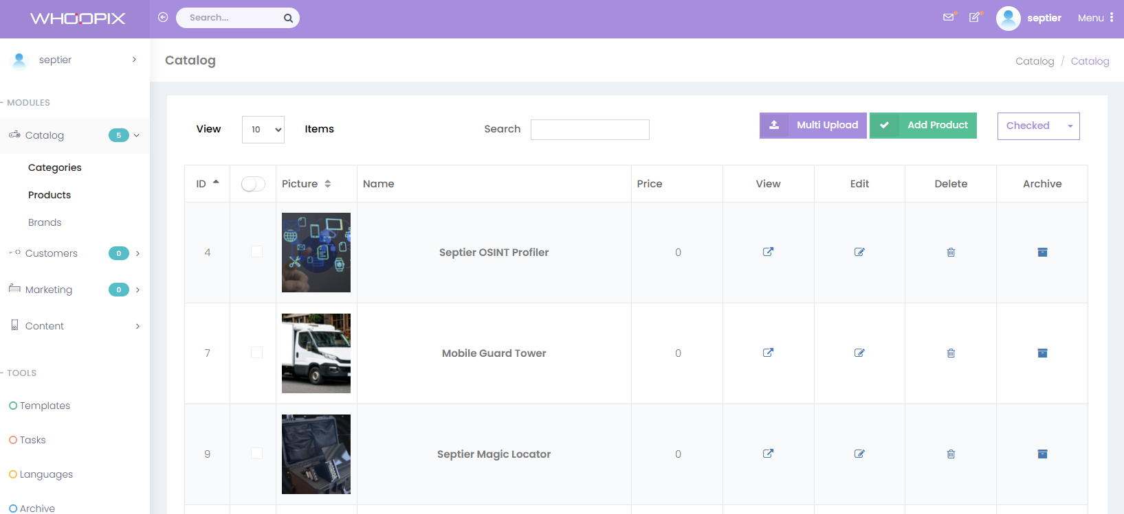Delete Septier Magic Locator product
Screen dimensions: 1124x514
[951, 454]
